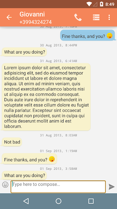
Task: Tap Android recent apps square button
Action: pyautogui.click(x=91, y=201)
